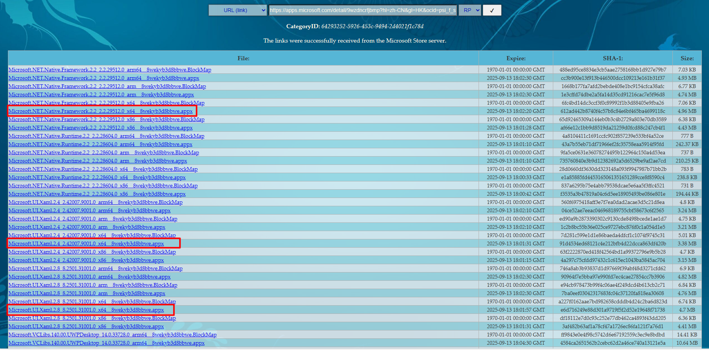Download NET.Native.Runtime arm appx package
Viewport: 709px width, 350px height.
(98, 161)
